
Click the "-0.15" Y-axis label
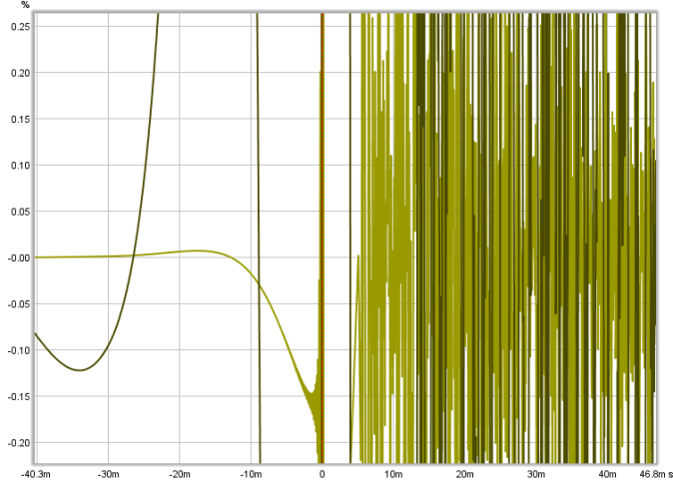[19, 397]
